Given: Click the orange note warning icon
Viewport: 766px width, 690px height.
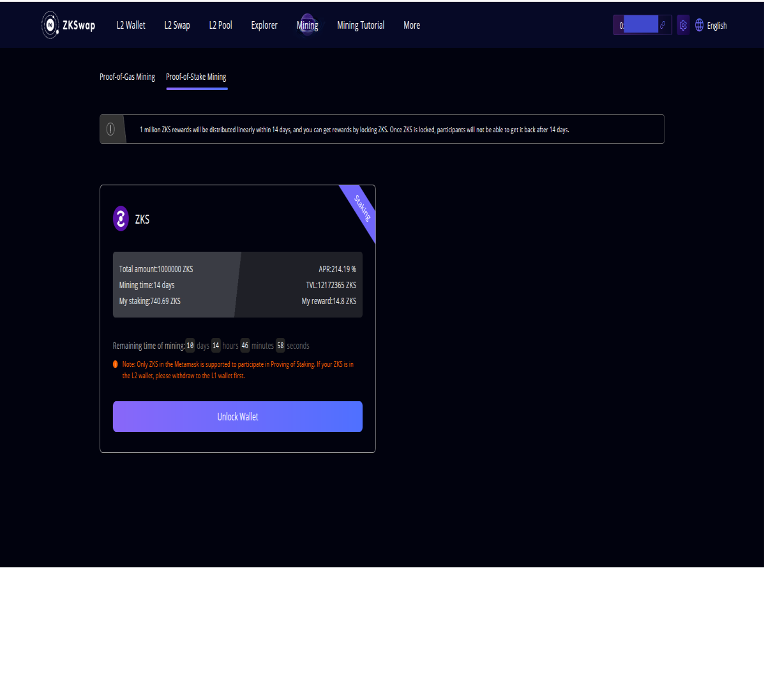Looking at the screenshot, I should 116,364.
